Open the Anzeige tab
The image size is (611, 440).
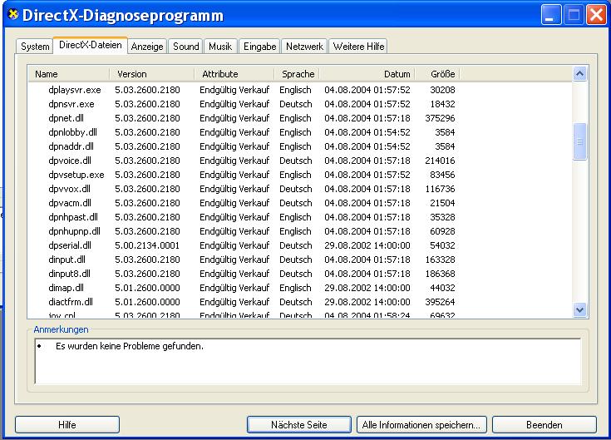pos(147,47)
